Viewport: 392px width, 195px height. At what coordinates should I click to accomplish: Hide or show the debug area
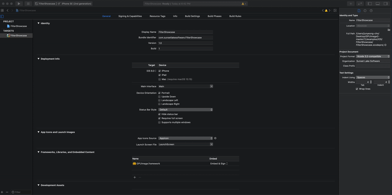point(378,4)
